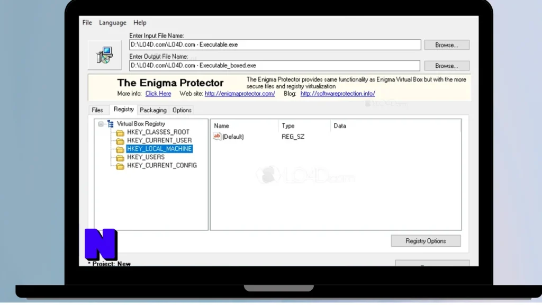Screen dimensions: 542x305
Task: Select the Virtual Box Registry root label
Action: 141,124
